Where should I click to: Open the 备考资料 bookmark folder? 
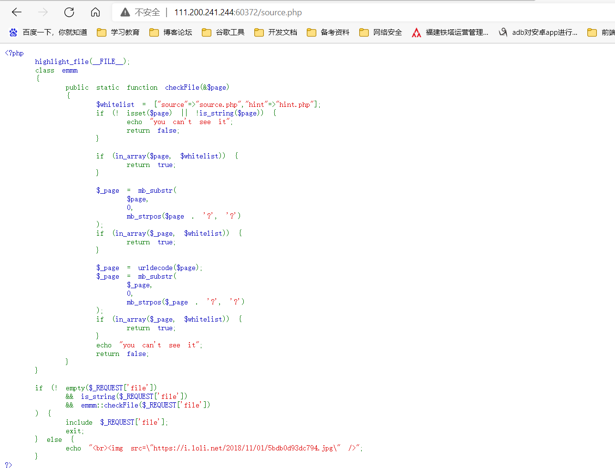pyautogui.click(x=328, y=32)
